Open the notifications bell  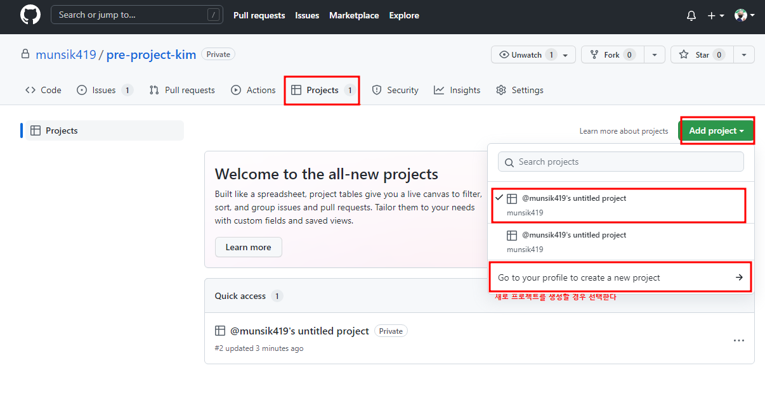click(691, 16)
